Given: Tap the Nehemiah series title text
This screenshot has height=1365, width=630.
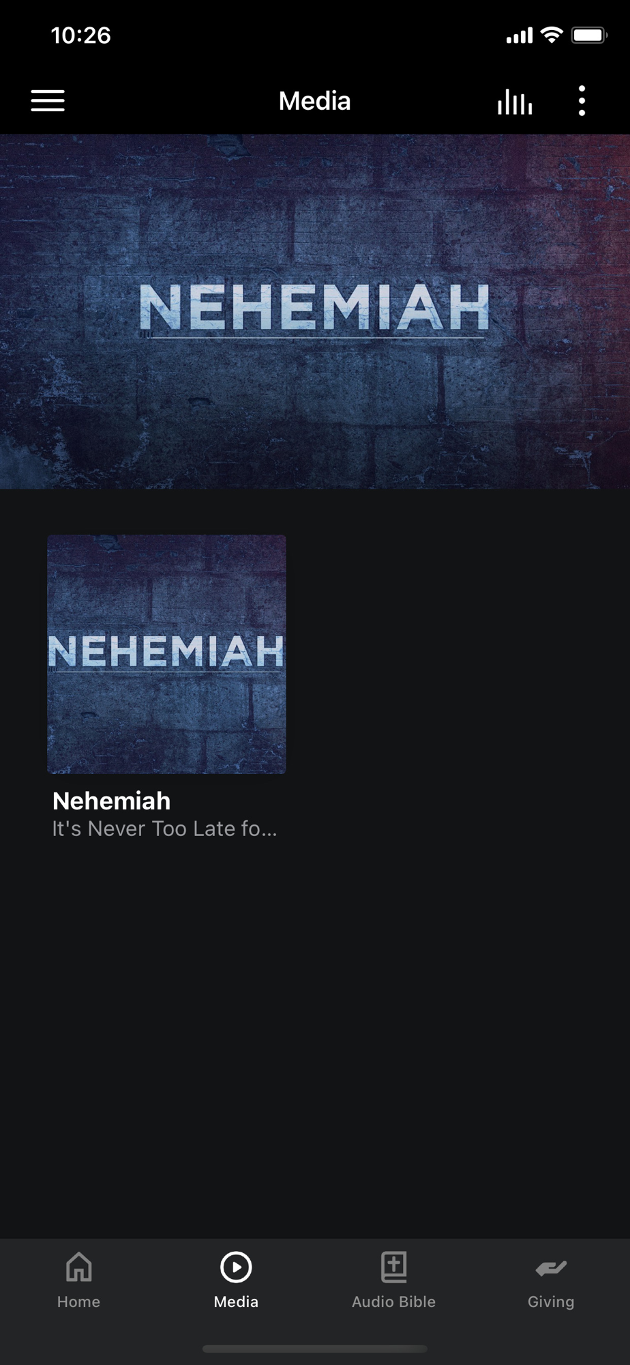Looking at the screenshot, I should (111, 801).
